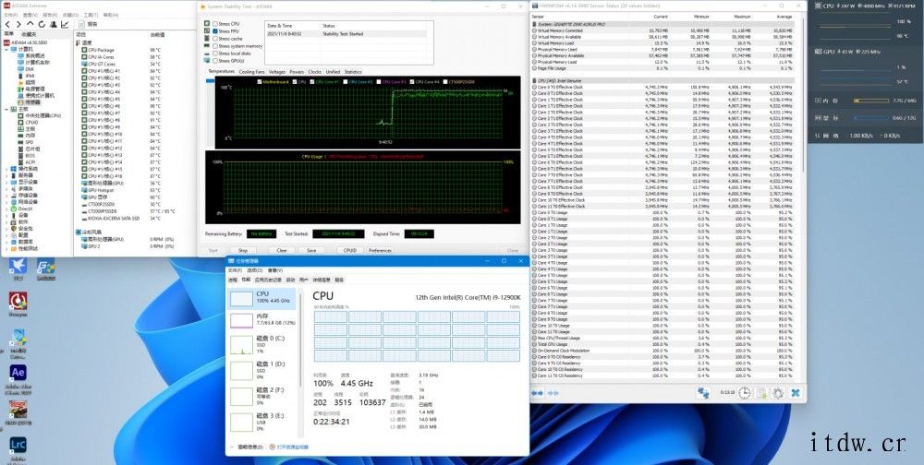Expand the 性能测试 node in AIDA64 tree
The height and width of the screenshot is (465, 924).
(6, 248)
